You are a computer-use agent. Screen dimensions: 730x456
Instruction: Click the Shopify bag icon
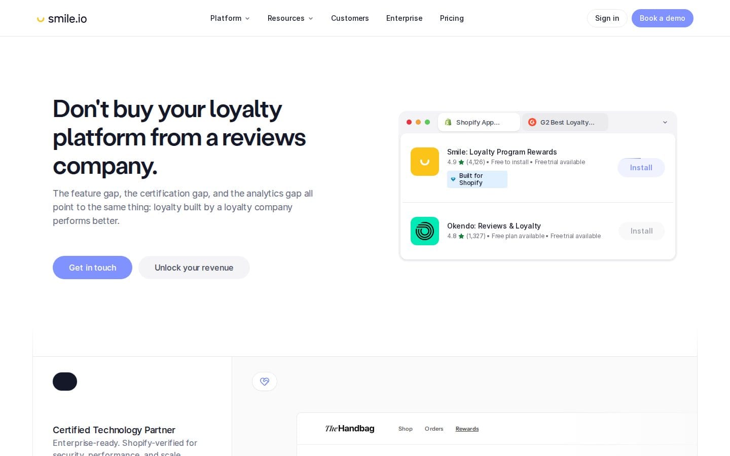coord(448,122)
